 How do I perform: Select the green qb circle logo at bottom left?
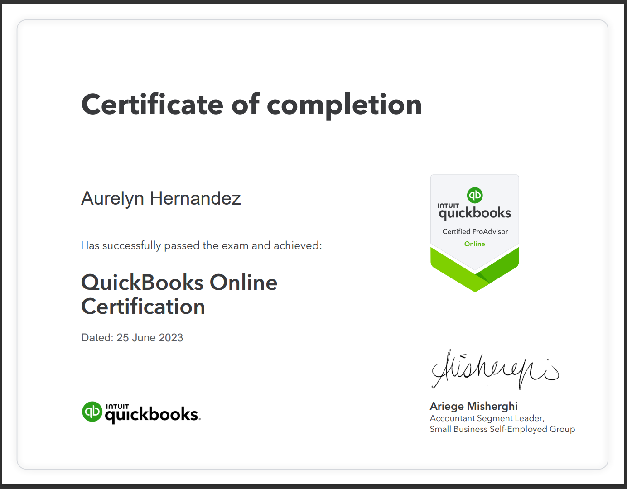pos(92,412)
